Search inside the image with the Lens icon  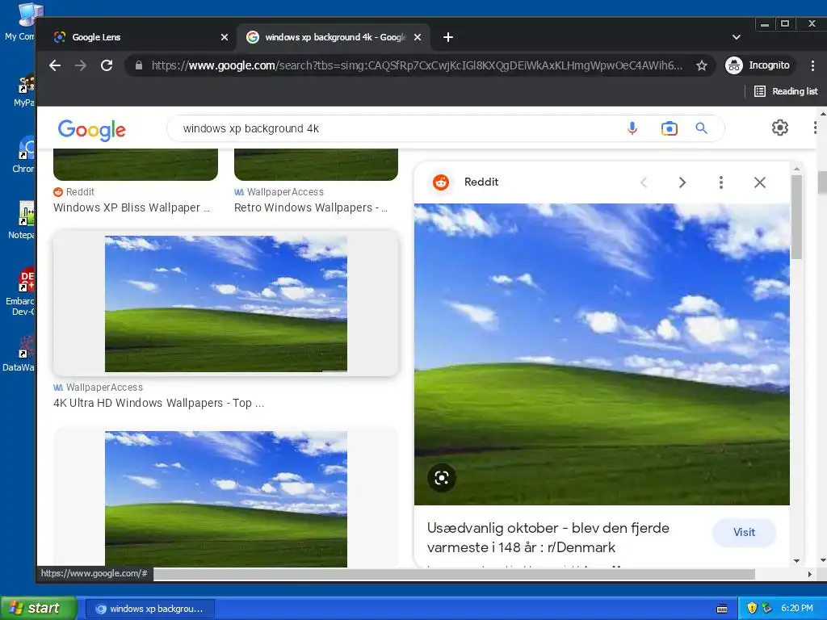[x=442, y=478]
